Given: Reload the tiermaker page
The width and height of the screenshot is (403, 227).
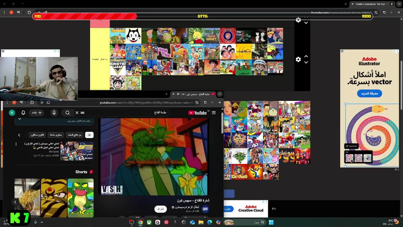Looking at the screenshot, I should (x=384, y=12).
